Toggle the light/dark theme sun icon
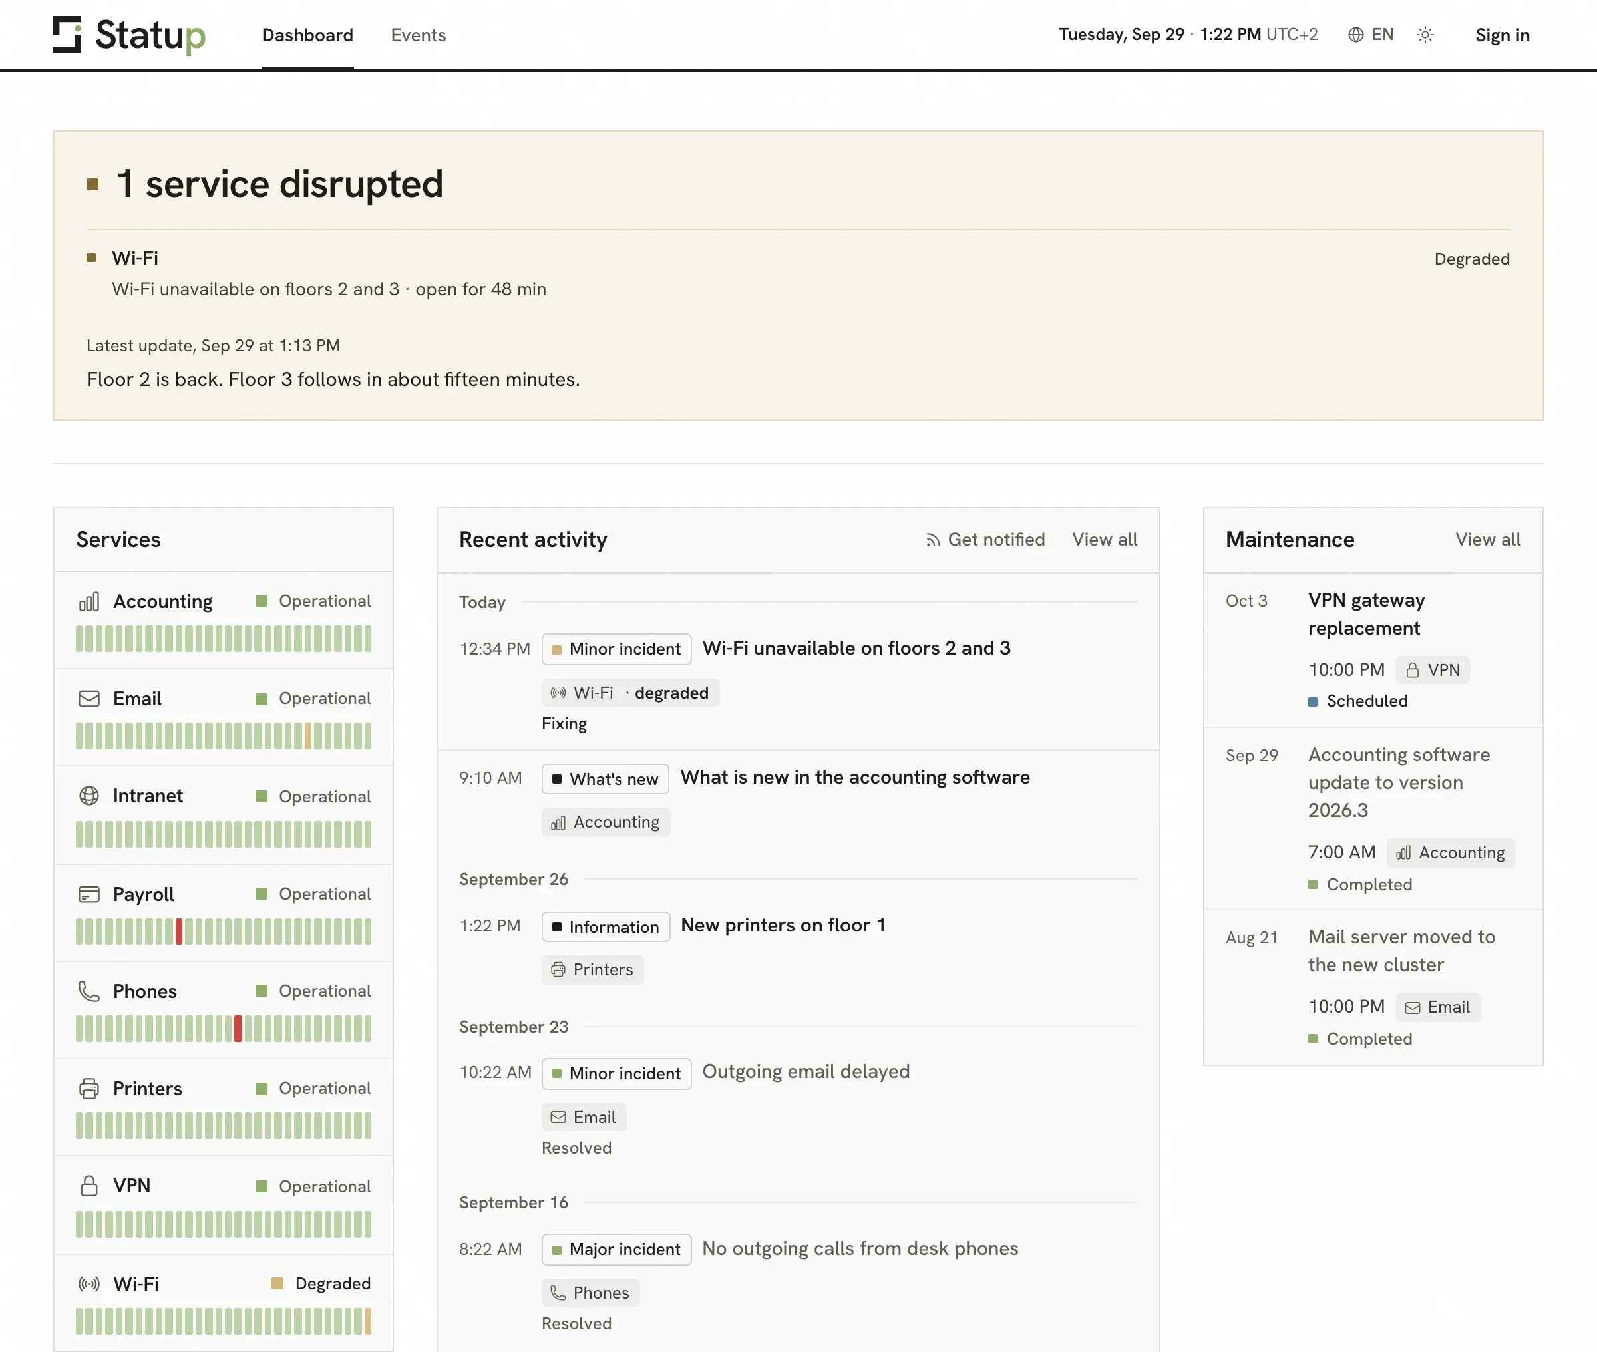Image resolution: width=1597 pixels, height=1352 pixels. (1425, 35)
